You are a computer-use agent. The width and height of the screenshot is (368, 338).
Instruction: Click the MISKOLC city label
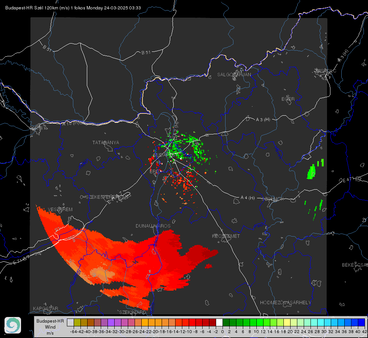[326, 71]
